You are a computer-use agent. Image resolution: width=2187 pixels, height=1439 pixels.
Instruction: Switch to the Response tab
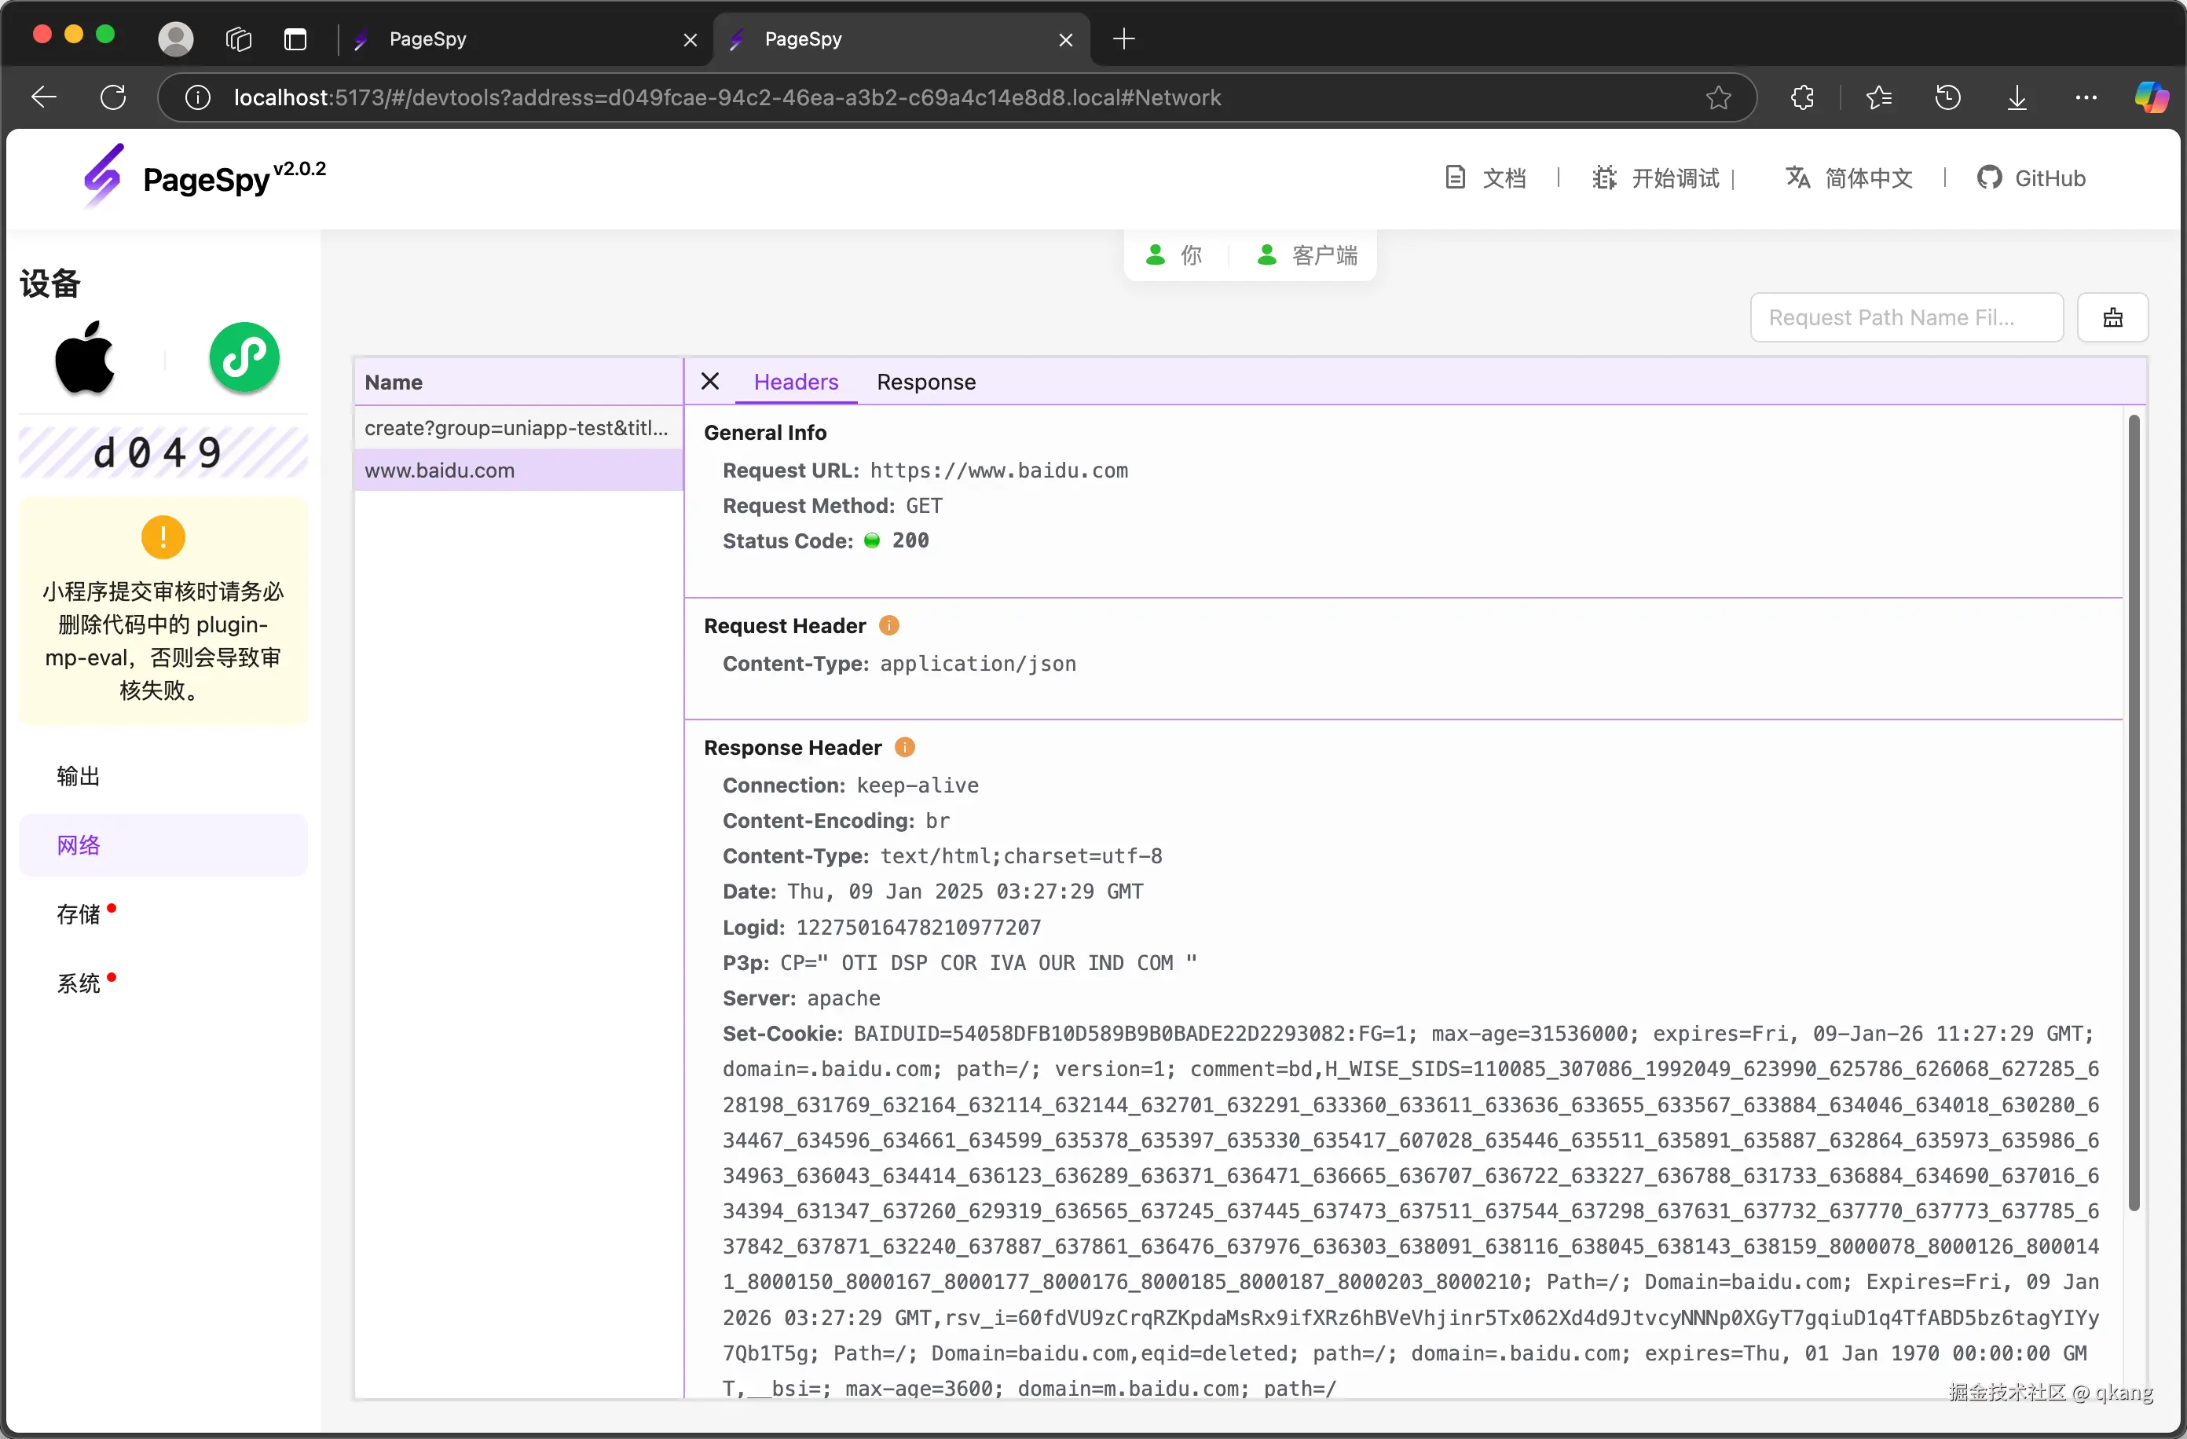coord(925,381)
